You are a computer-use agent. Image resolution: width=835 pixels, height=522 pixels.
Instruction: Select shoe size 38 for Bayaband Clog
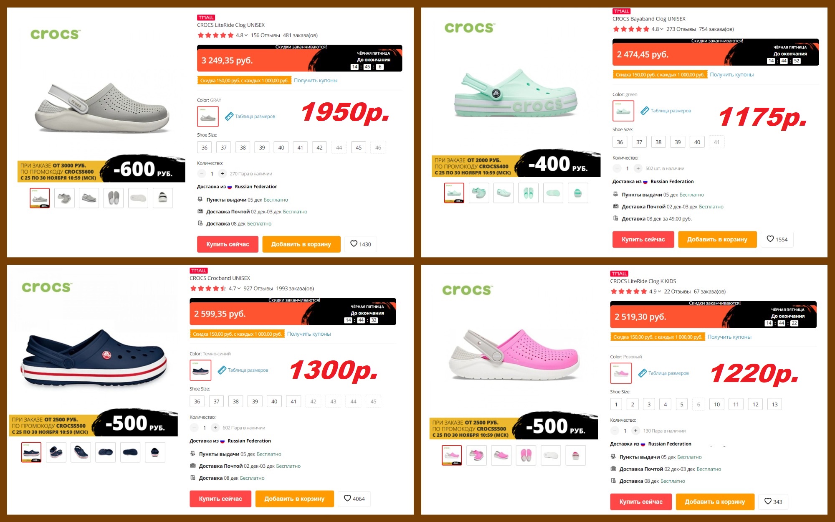(658, 142)
